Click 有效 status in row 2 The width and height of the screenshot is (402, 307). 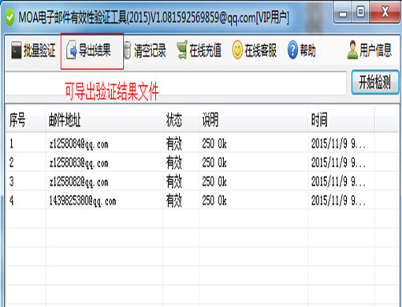[x=174, y=163]
